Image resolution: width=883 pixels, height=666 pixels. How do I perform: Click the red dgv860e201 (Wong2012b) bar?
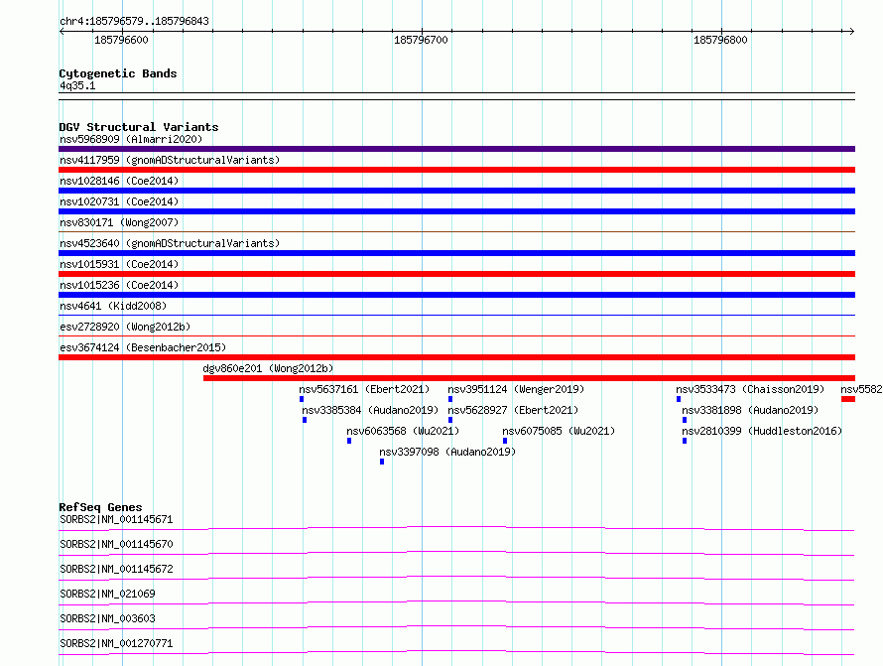[x=530, y=378]
